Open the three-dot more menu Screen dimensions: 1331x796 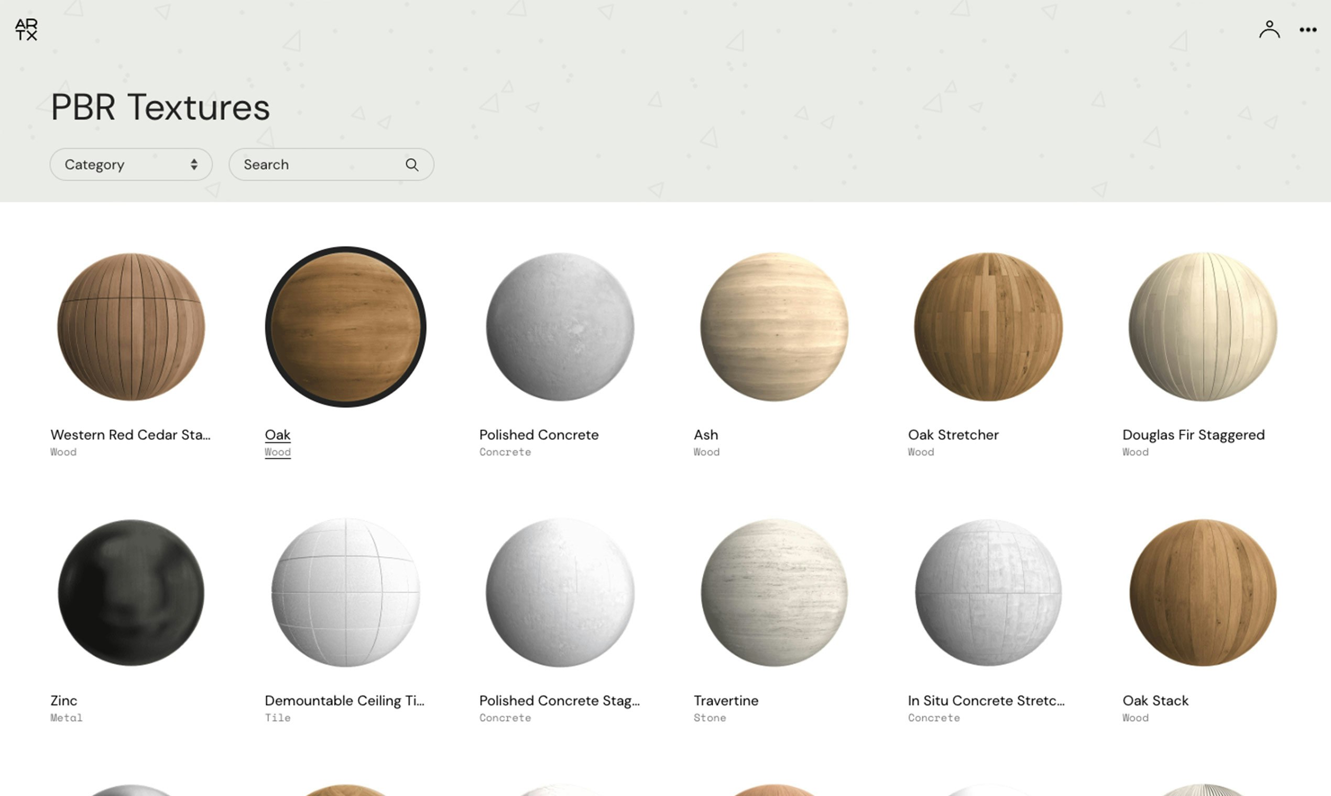pyautogui.click(x=1308, y=29)
